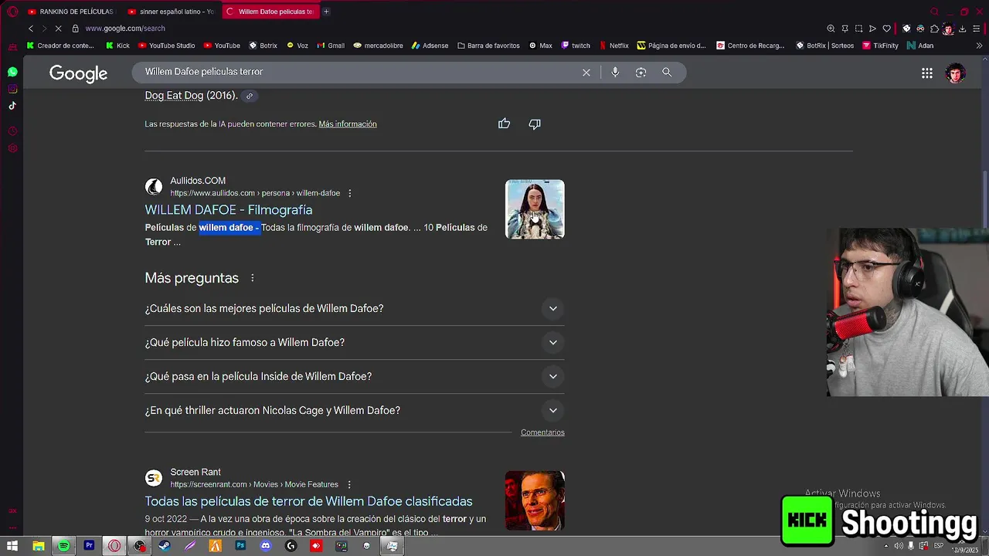Click the Más información link
Image resolution: width=989 pixels, height=556 pixels.
348,124
